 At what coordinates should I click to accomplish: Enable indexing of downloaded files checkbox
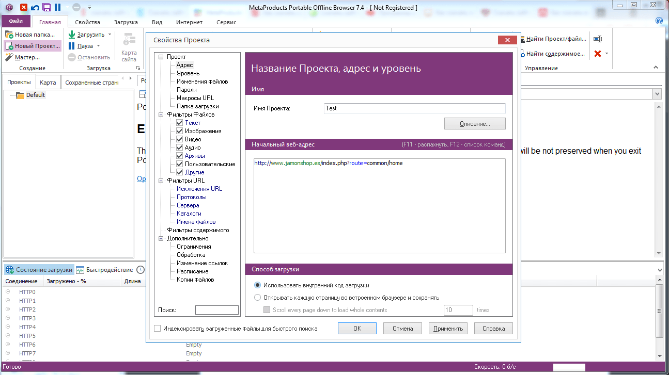[x=158, y=328]
